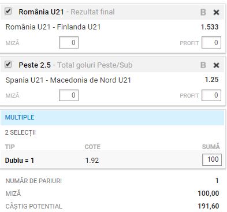The height and width of the screenshot is (212, 227).
Task: Focus the MIZĂ field for România U21 bet
Action: pyautogui.click(x=69, y=42)
